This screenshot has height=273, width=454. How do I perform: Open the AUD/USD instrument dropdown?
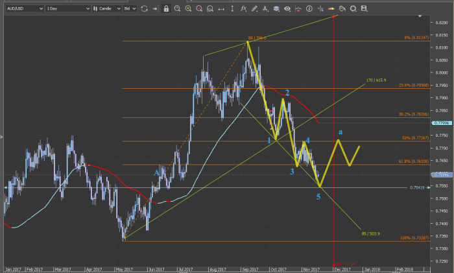22,9
